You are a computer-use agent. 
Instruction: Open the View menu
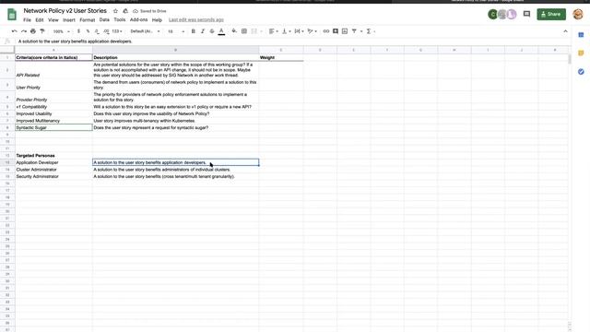[x=53, y=20]
